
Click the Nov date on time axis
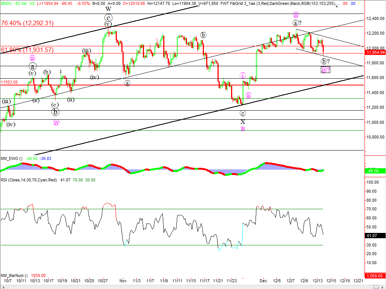coord(123,281)
